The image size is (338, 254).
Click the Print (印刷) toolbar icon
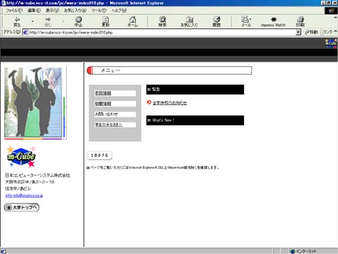click(x=300, y=22)
